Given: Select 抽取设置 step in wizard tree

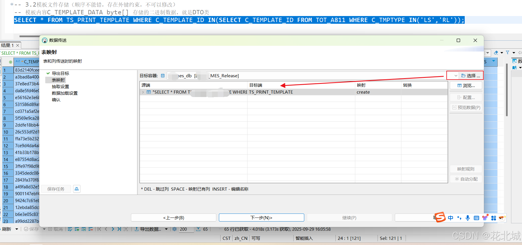Looking at the screenshot, I should (x=60, y=86).
